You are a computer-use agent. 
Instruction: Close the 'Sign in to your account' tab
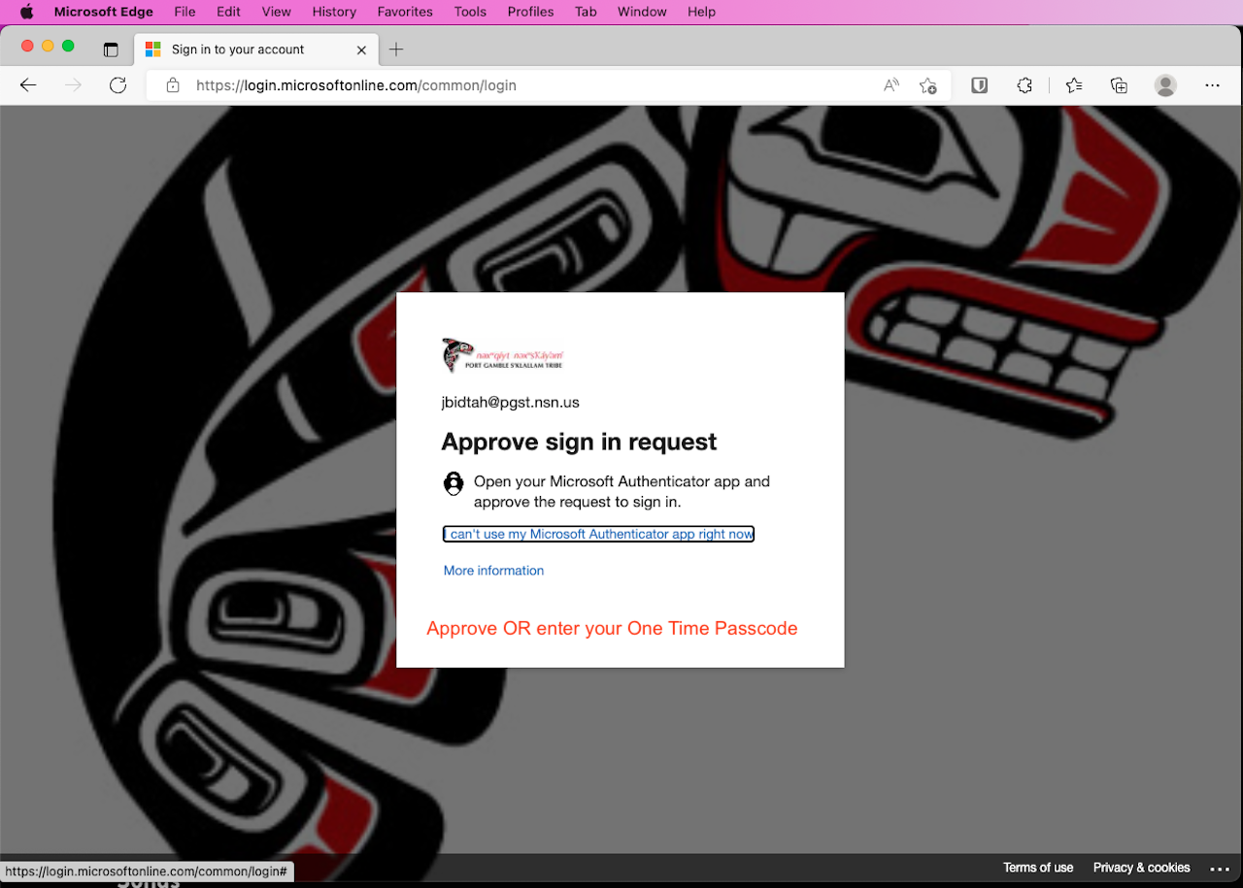[361, 49]
